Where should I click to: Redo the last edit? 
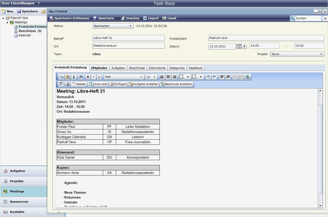(214, 77)
